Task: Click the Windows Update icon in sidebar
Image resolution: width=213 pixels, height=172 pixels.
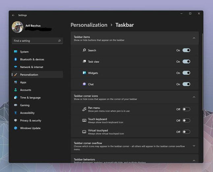Action: tap(15, 128)
